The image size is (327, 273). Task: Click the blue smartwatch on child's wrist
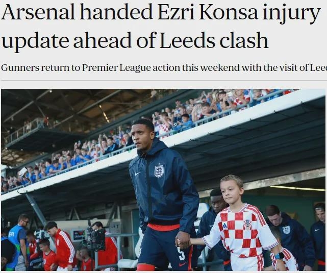280,256
